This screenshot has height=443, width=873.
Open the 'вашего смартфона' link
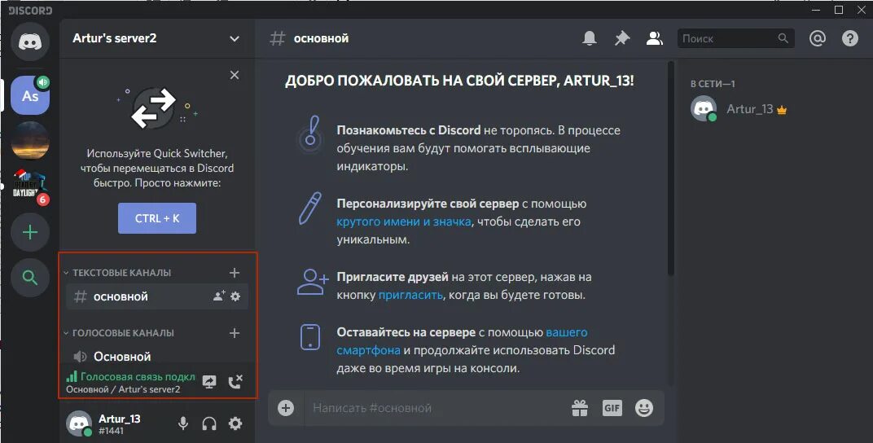click(x=462, y=341)
